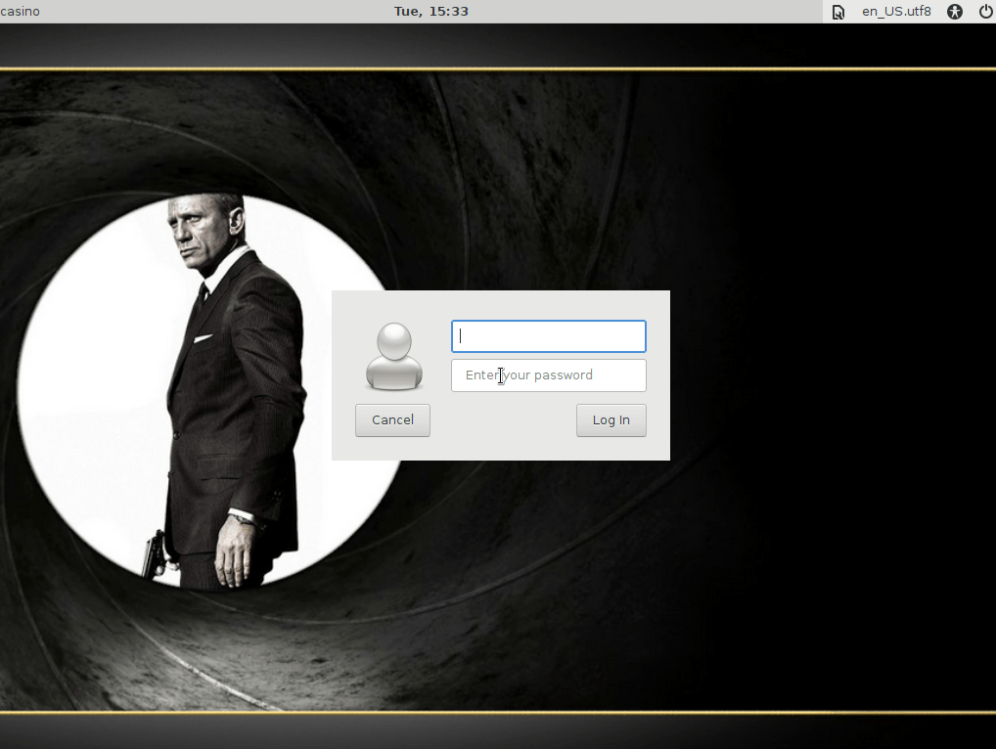The height and width of the screenshot is (749, 996).
Task: Open the en_US.utf8 keyboard layout selector
Action: tap(895, 12)
